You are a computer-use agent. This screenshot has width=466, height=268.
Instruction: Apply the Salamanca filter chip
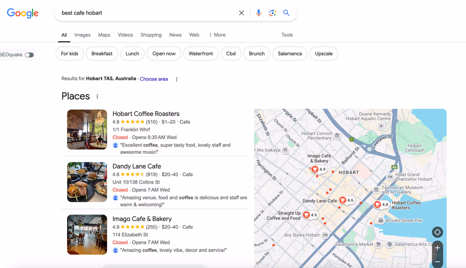(290, 54)
